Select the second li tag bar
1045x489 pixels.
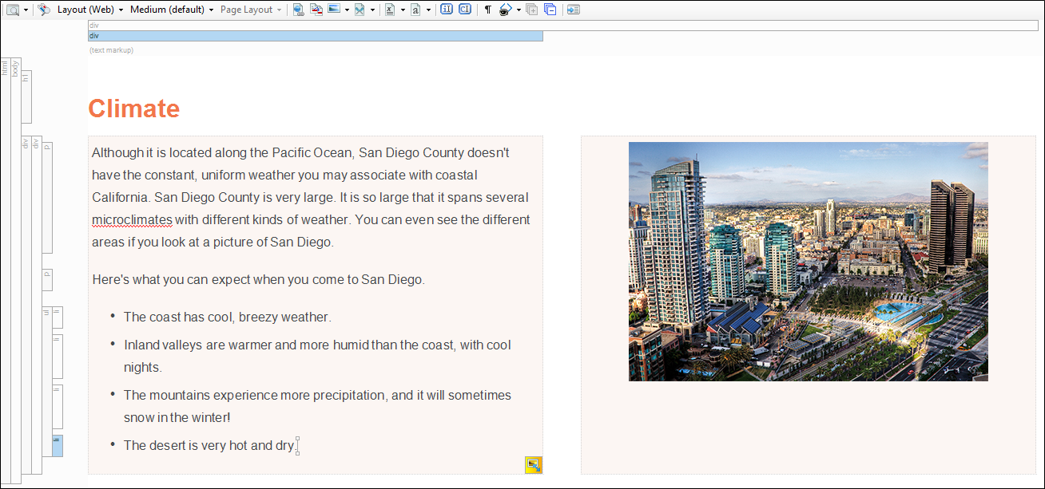click(x=58, y=356)
